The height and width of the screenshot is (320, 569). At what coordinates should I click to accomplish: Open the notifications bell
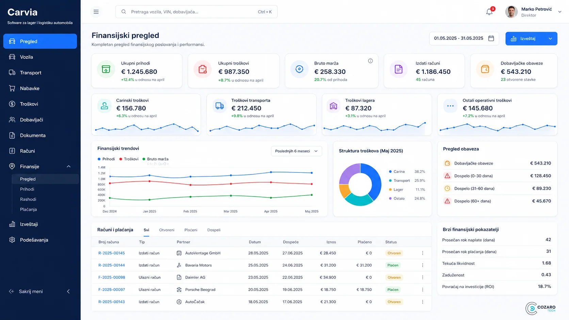[489, 12]
